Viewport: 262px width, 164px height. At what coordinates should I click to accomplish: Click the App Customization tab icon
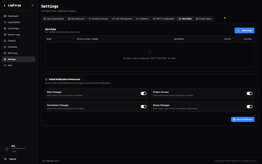(x=45, y=19)
